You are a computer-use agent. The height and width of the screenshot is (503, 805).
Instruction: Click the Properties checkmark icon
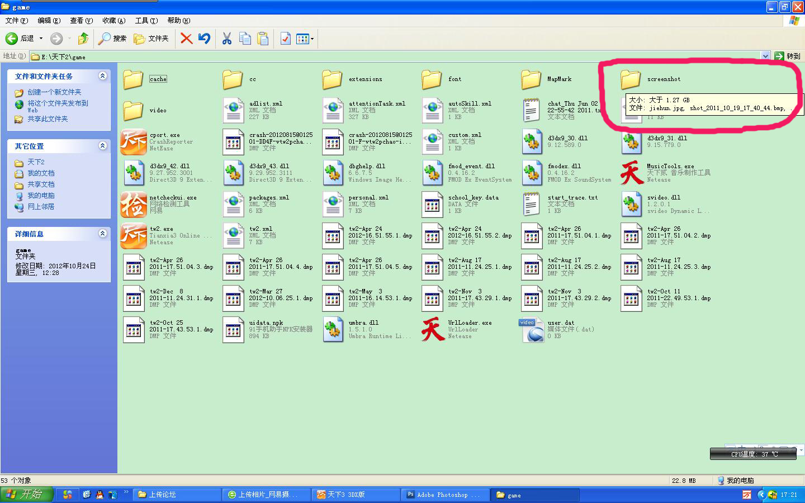coord(286,39)
